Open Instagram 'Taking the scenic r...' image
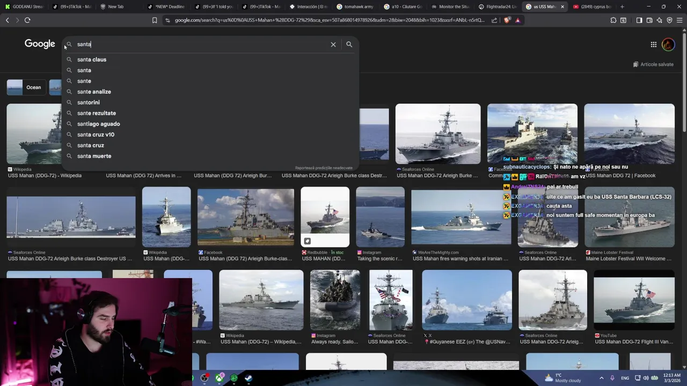 (x=380, y=217)
